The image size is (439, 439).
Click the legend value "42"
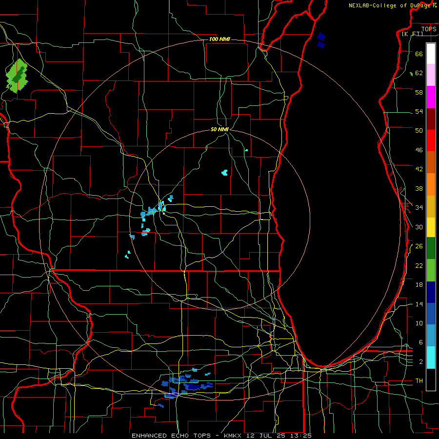419,169
